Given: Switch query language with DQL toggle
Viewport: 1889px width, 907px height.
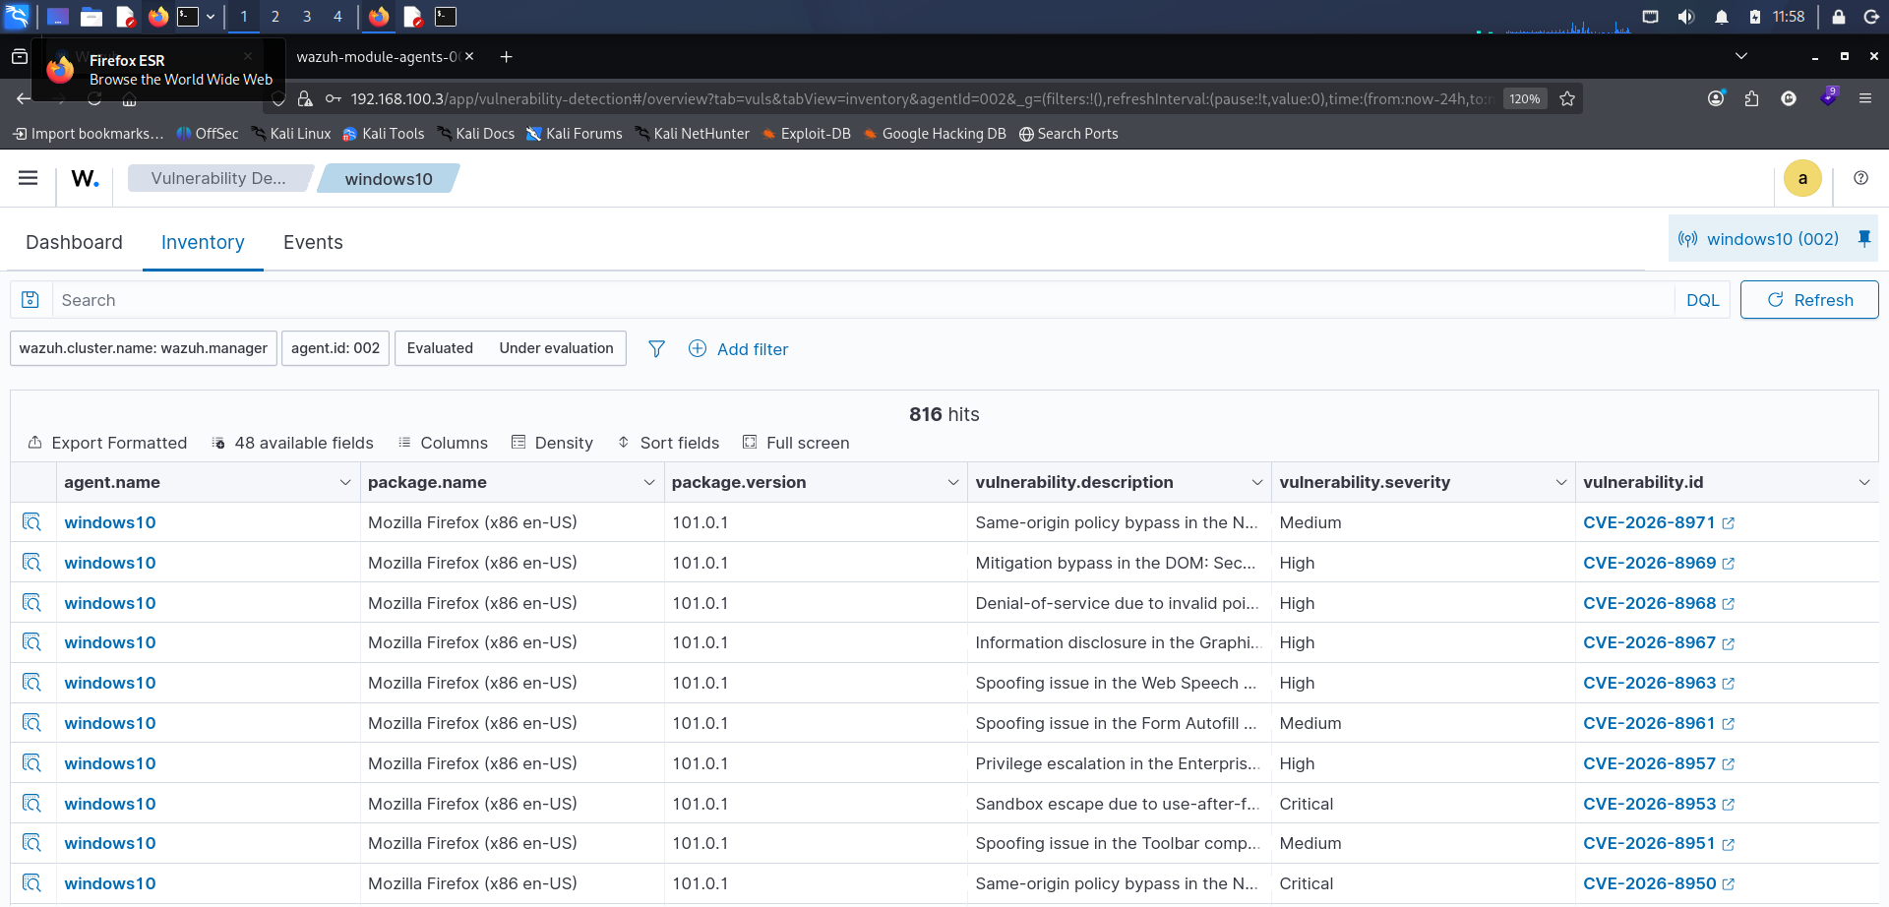Looking at the screenshot, I should (1702, 300).
